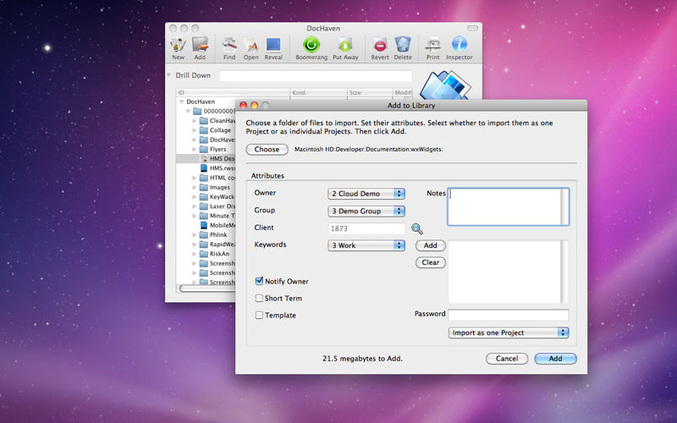
Task: Click the Images folder icon in the tree
Action: click(204, 187)
